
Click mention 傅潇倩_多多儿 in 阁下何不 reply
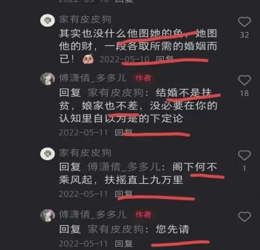pos(124,167)
